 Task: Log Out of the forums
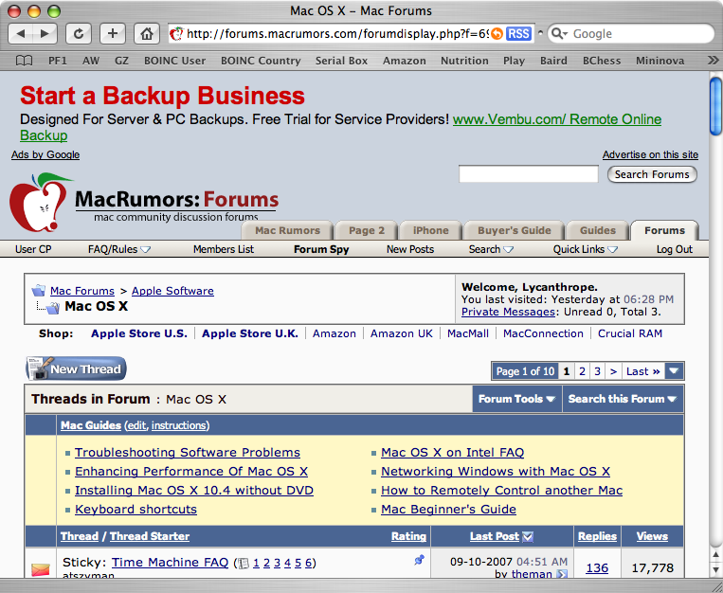(x=675, y=249)
